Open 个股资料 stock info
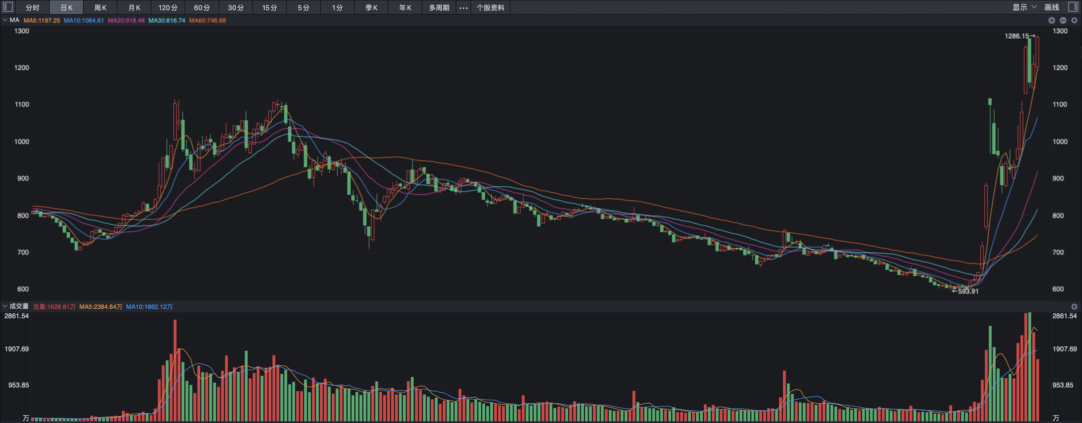 click(x=490, y=8)
